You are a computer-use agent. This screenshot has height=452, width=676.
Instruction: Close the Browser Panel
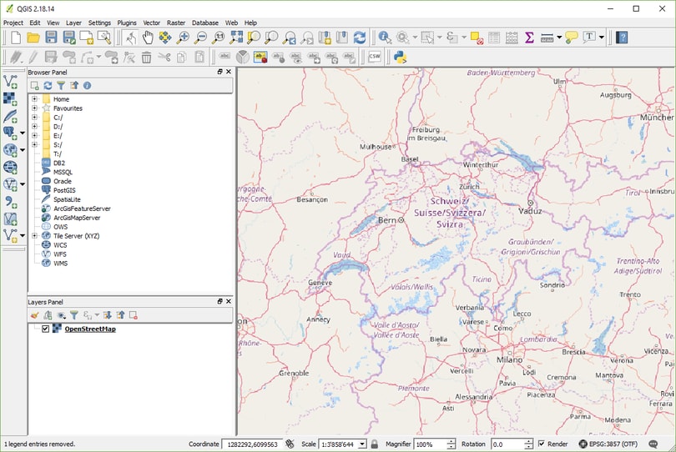click(229, 72)
